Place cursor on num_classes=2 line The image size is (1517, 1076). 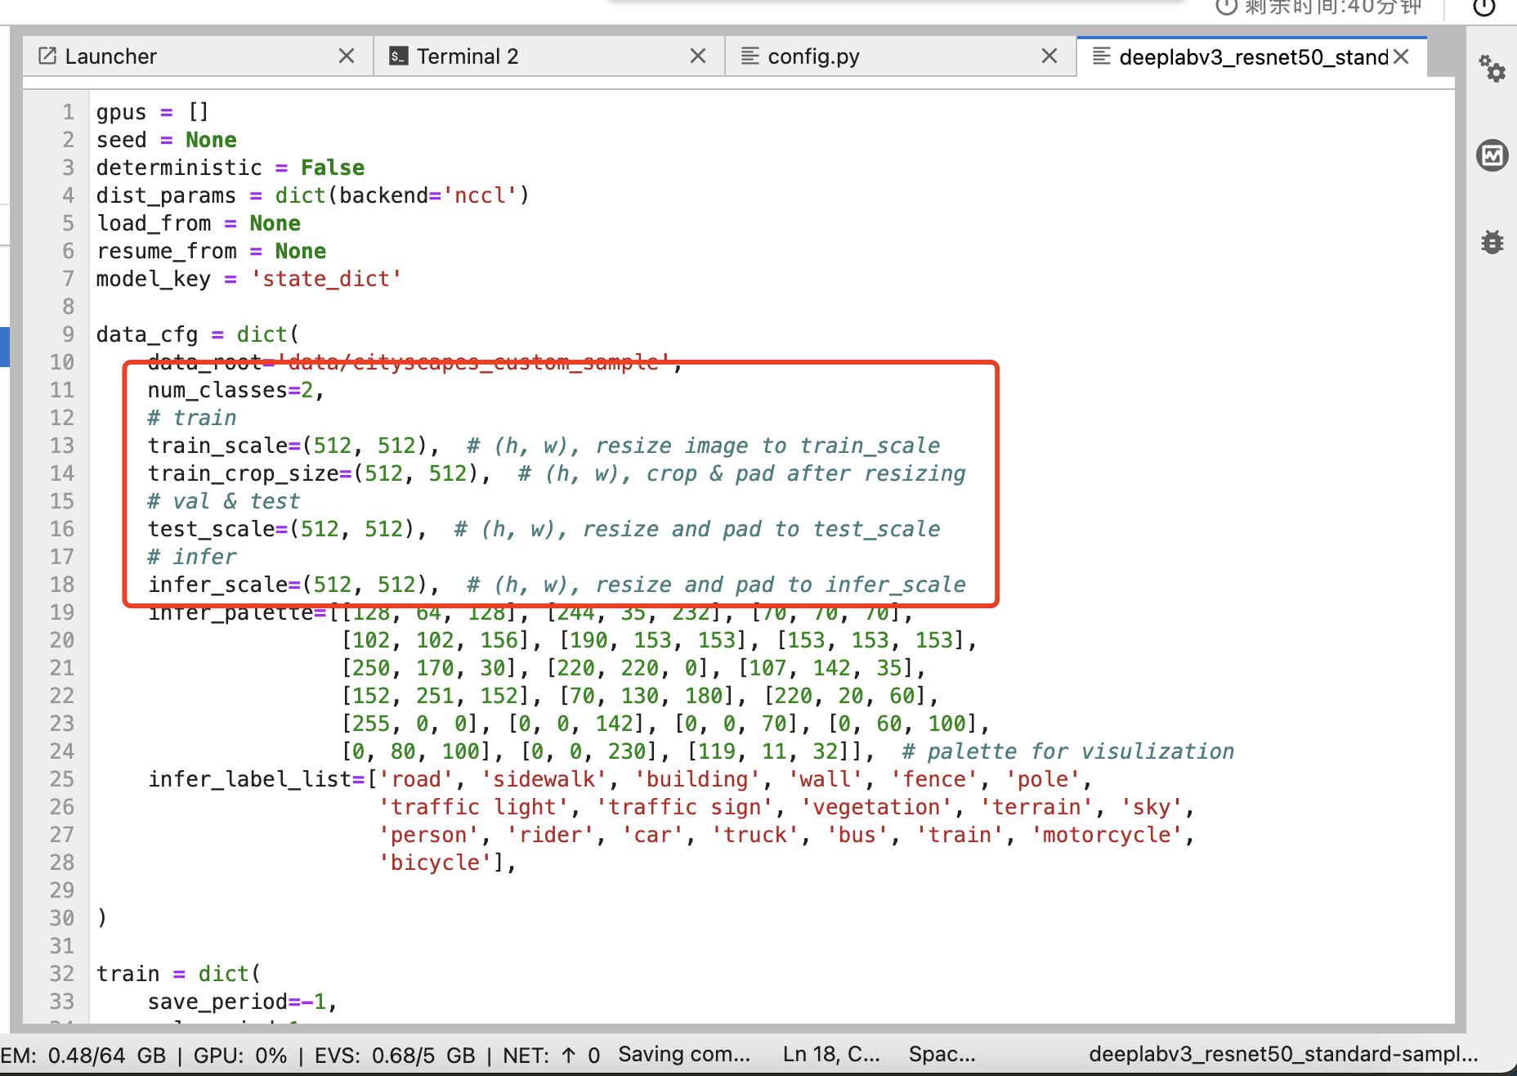235,390
